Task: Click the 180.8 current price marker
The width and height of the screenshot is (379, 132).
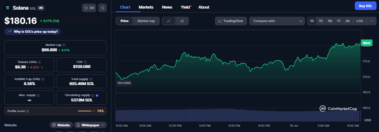Action: tap(366, 43)
